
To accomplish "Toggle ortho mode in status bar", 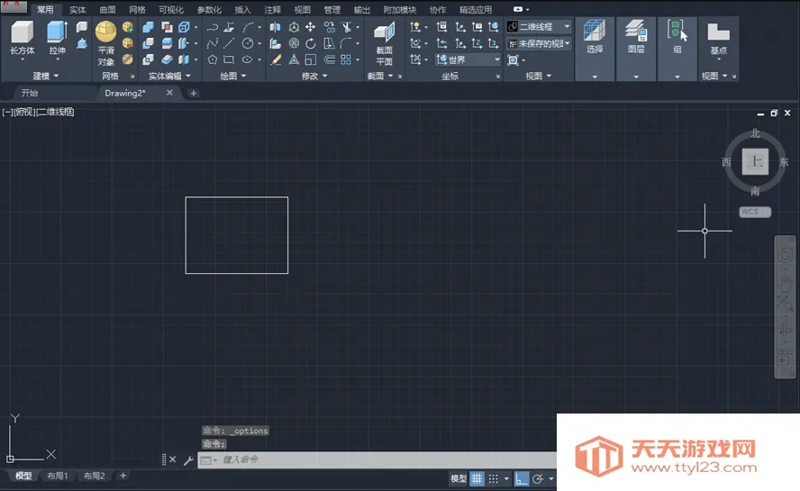I will point(521,478).
